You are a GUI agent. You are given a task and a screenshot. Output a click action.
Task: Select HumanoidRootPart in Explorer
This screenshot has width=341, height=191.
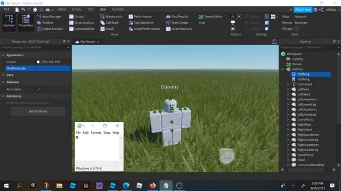(x=311, y=165)
